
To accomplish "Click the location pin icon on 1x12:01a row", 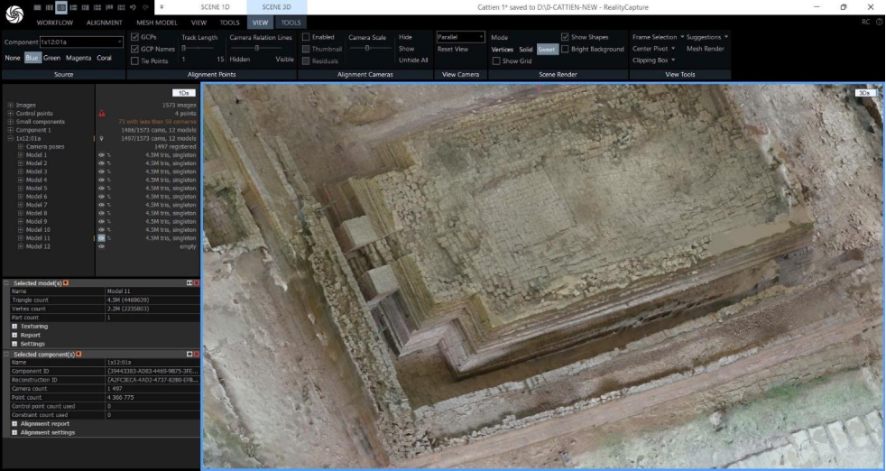I will point(102,139).
